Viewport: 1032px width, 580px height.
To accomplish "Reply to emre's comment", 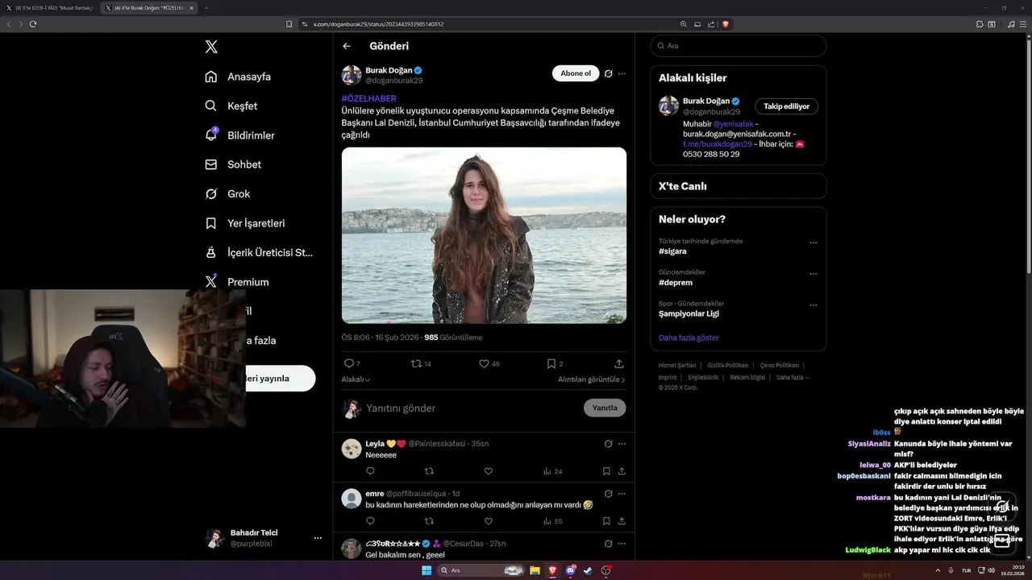I will coord(370,521).
